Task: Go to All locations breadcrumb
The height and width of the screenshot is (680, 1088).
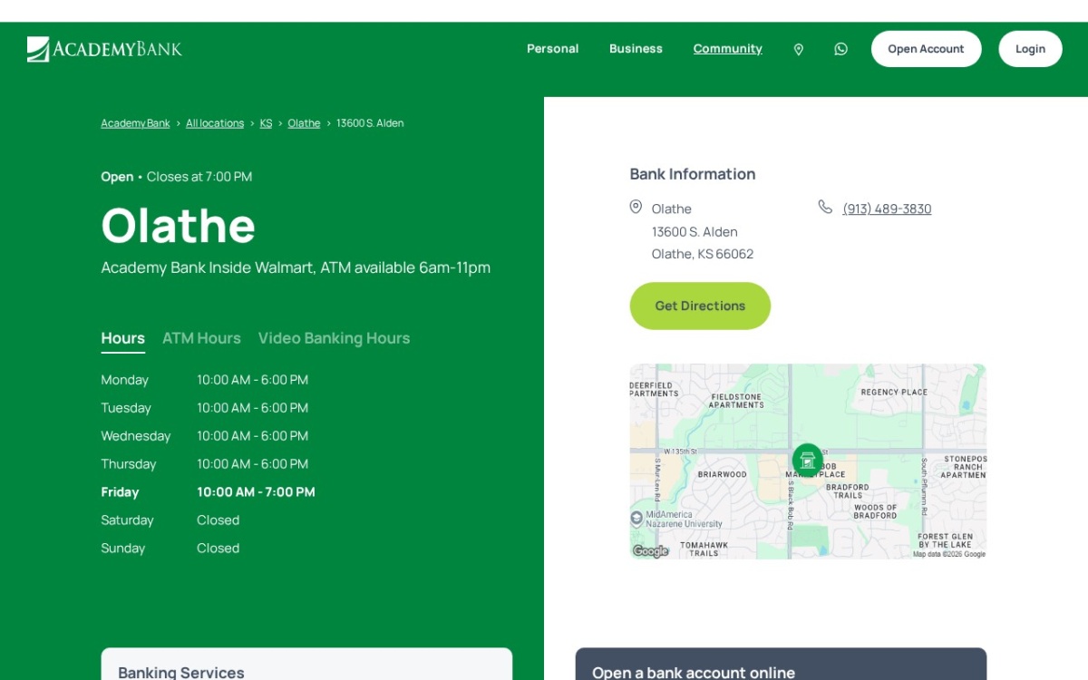Action: point(215,123)
